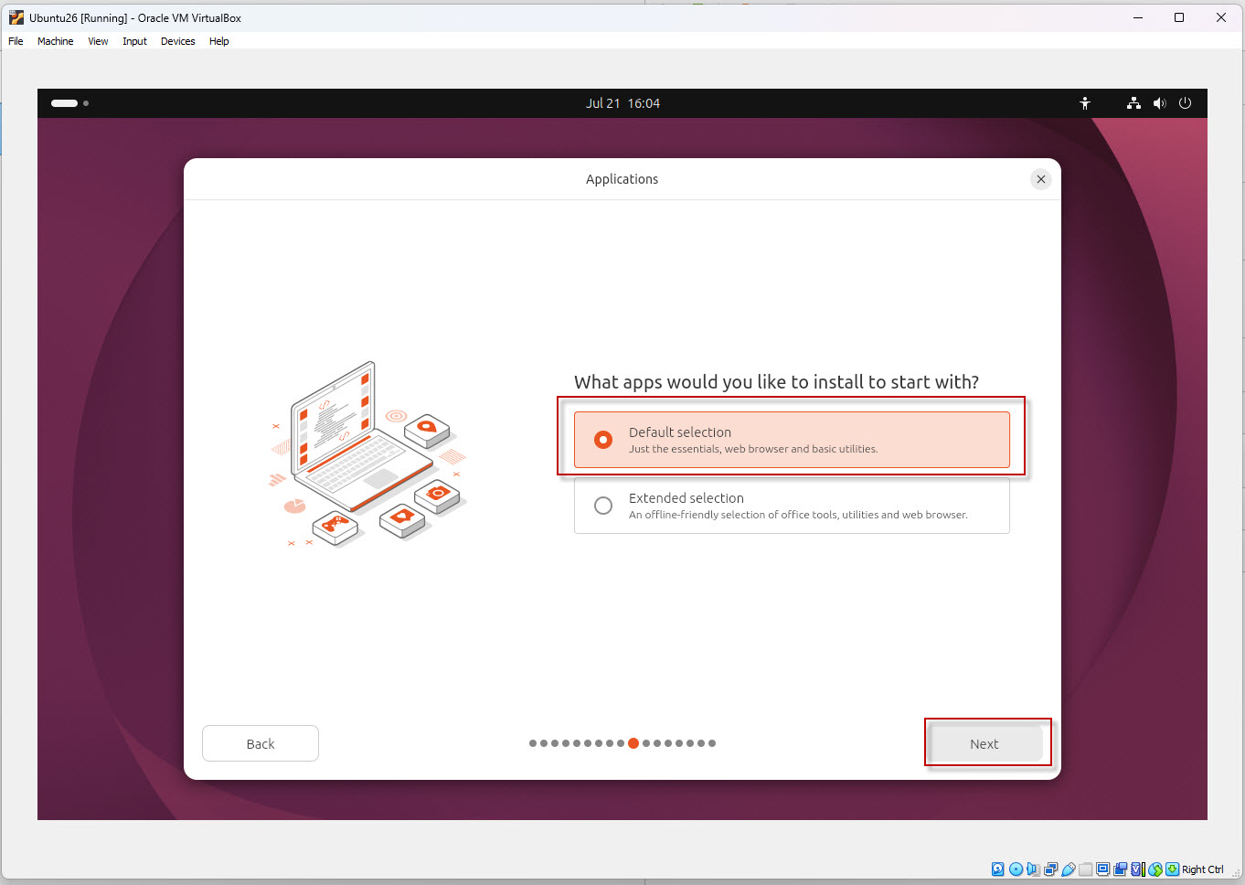Open the Machine menu
This screenshot has height=885, width=1245.
pos(55,41)
